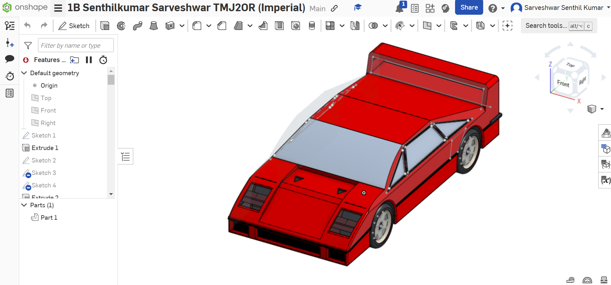
Task: Open the view cube display options dropdown
Action: click(602, 109)
